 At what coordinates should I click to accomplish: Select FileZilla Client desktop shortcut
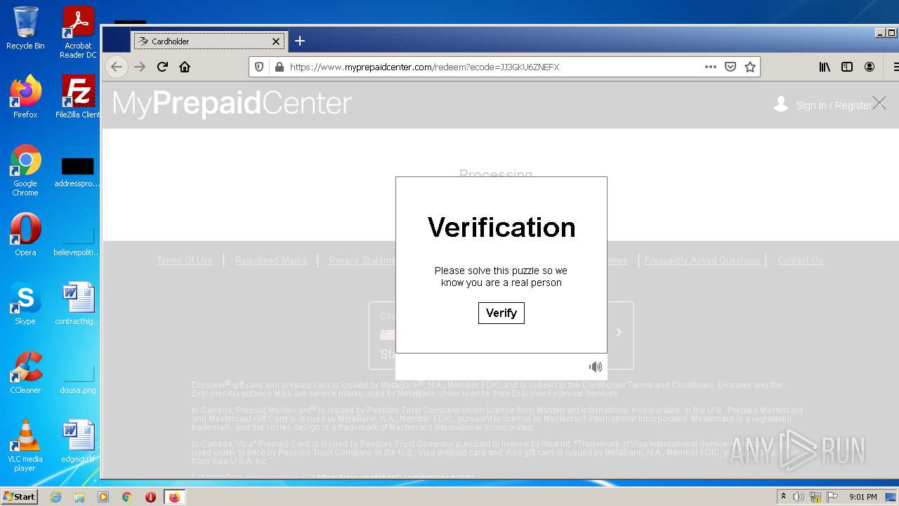point(78,97)
